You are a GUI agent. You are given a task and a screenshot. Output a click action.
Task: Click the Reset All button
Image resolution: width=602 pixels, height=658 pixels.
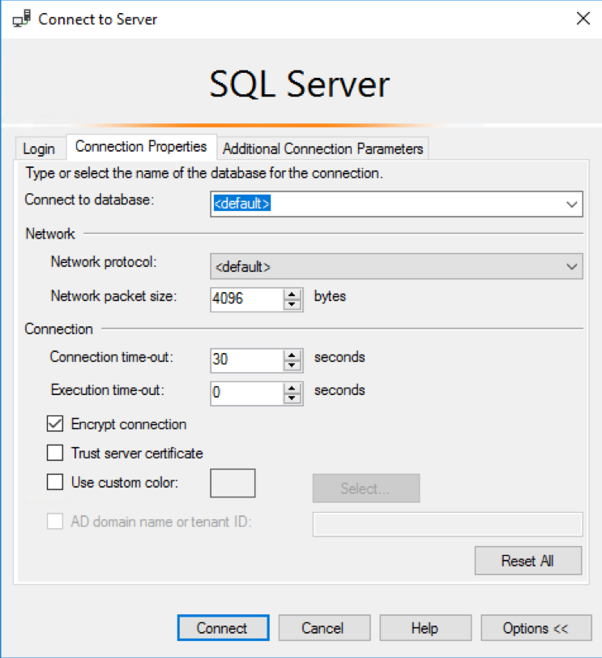(x=527, y=561)
